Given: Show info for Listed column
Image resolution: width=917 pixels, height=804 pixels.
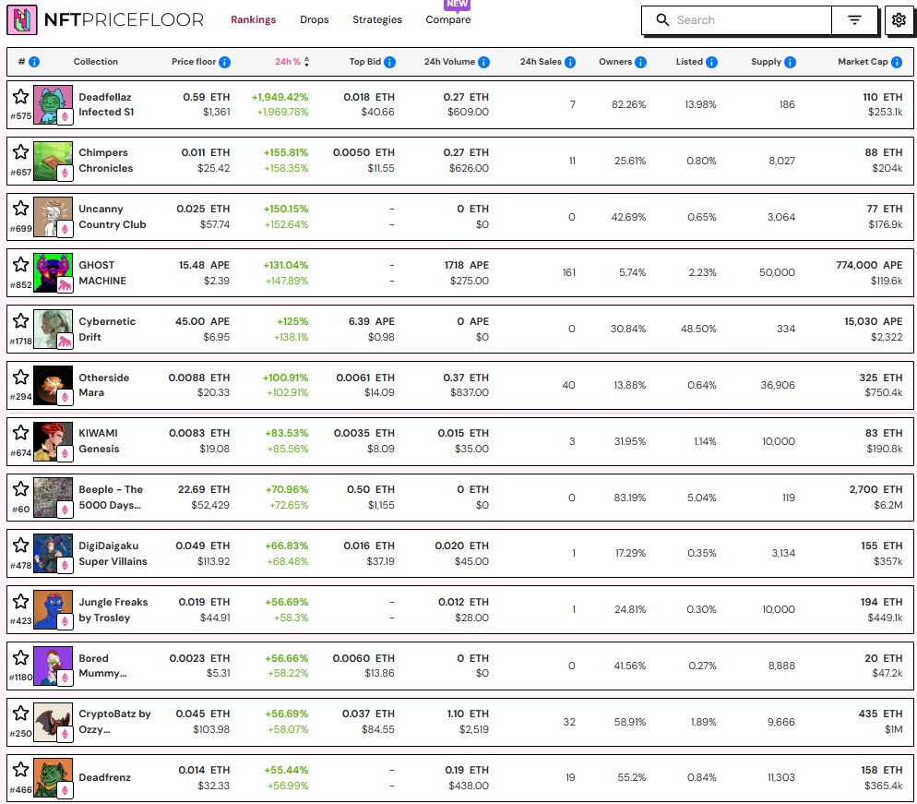Looking at the screenshot, I should coord(711,62).
